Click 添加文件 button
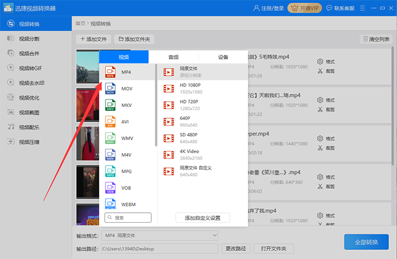Screen dimensions: 397x259 point(94,39)
